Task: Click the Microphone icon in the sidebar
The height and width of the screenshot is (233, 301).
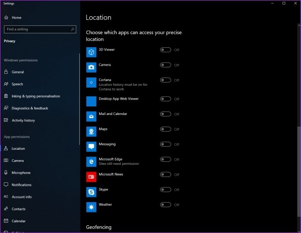Action: (6, 172)
